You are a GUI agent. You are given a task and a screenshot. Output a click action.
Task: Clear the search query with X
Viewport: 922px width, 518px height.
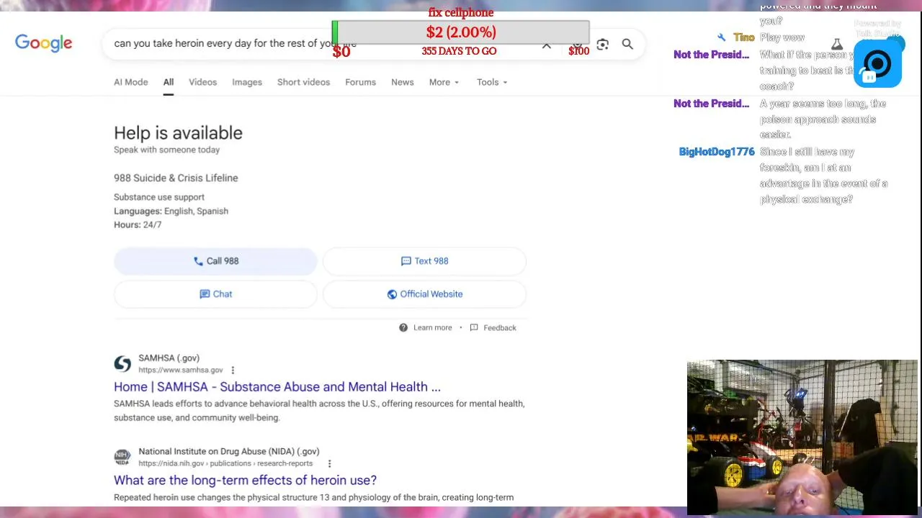547,45
